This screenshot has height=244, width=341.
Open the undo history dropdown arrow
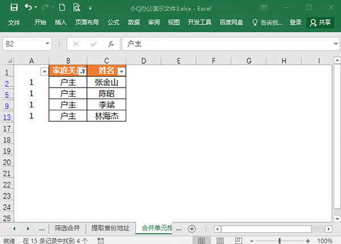(x=36, y=7)
